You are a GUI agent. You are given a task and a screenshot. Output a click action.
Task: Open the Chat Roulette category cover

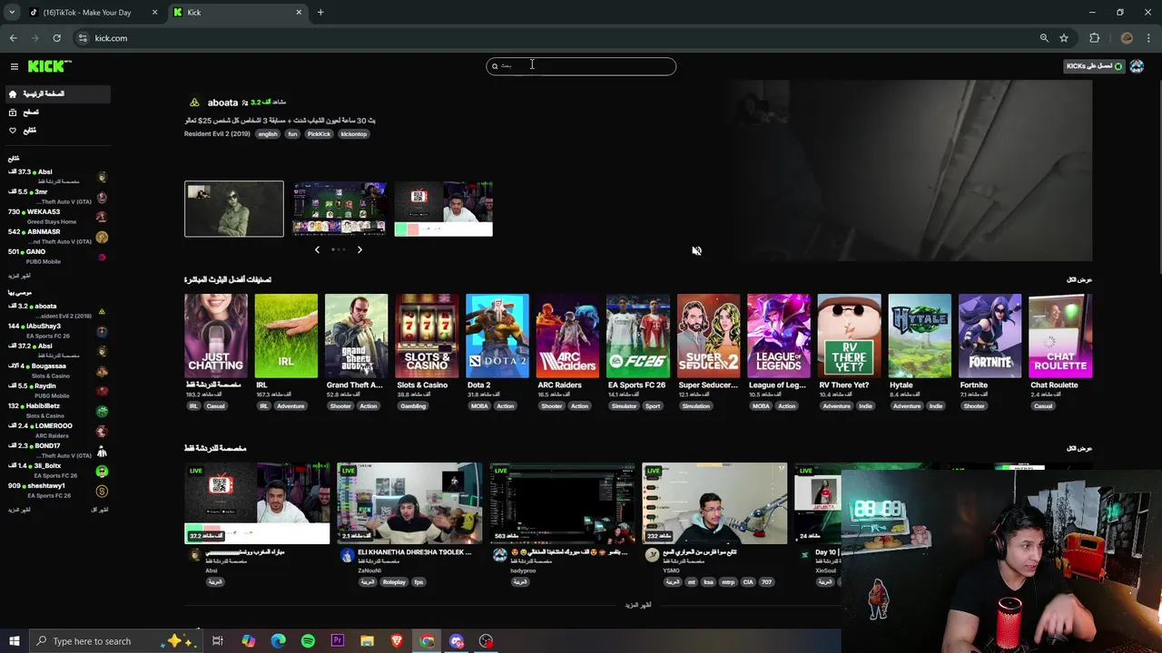click(x=1060, y=336)
